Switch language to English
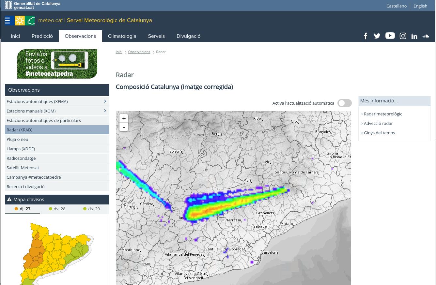Screen dimensions: 436x285 420,6
